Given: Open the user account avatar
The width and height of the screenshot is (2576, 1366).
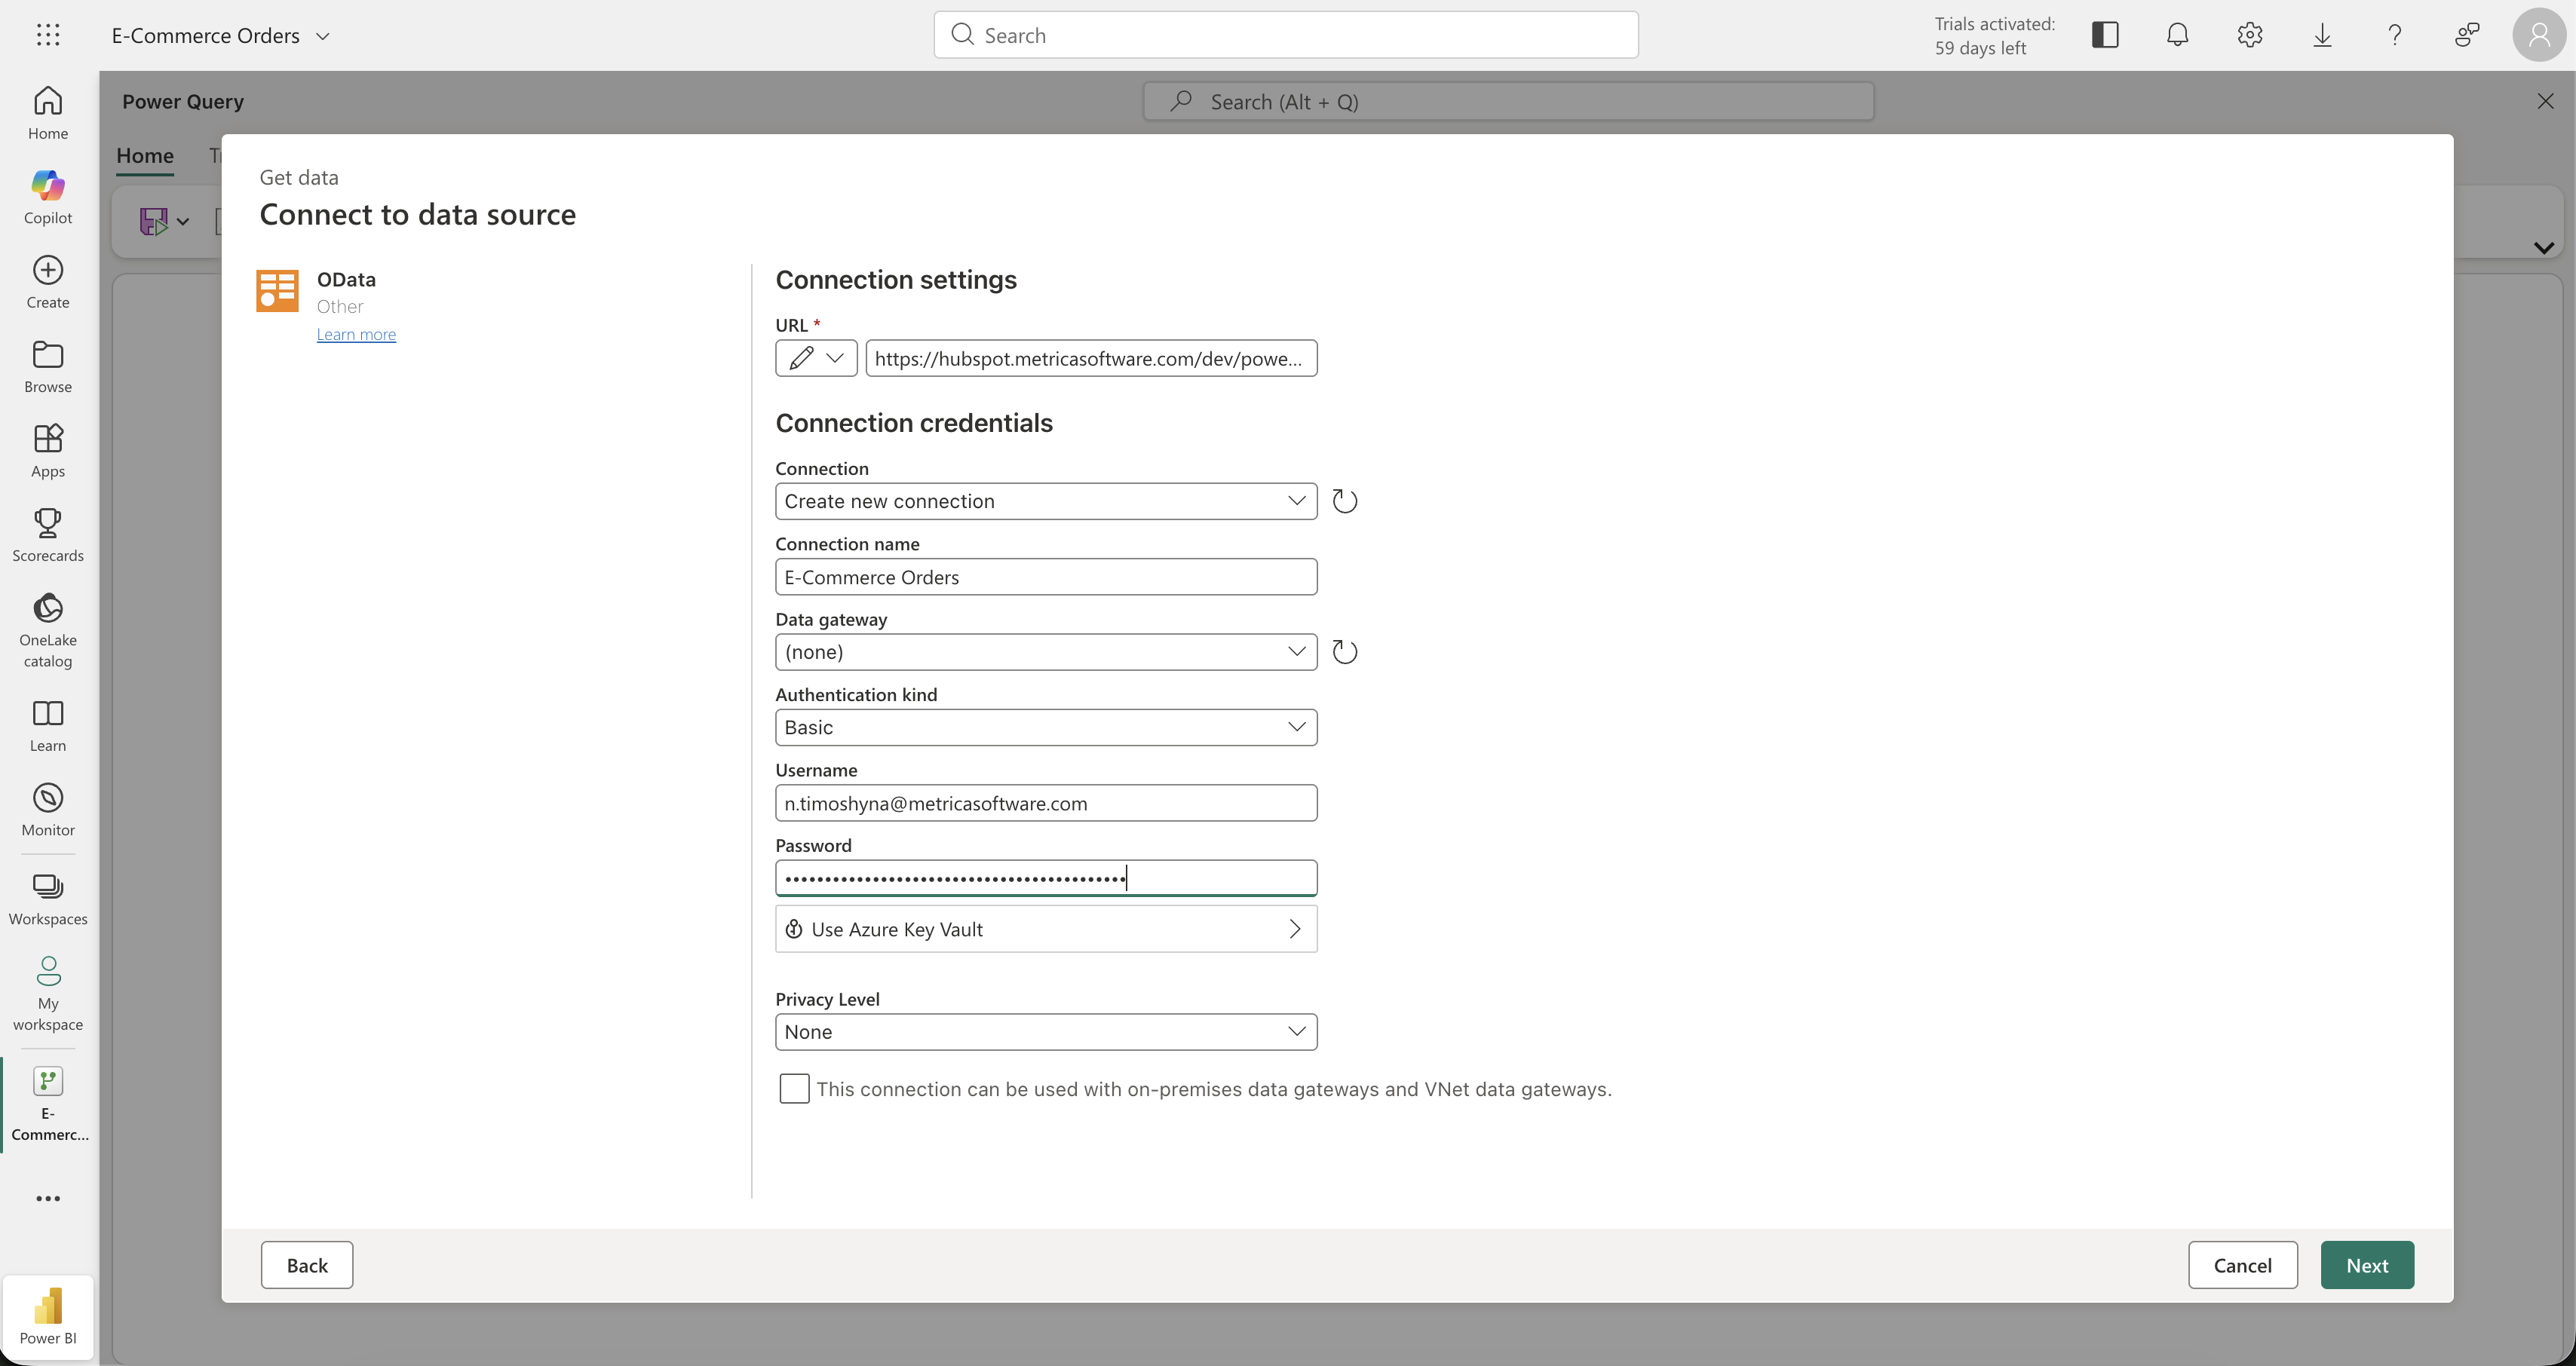Looking at the screenshot, I should [2539, 35].
